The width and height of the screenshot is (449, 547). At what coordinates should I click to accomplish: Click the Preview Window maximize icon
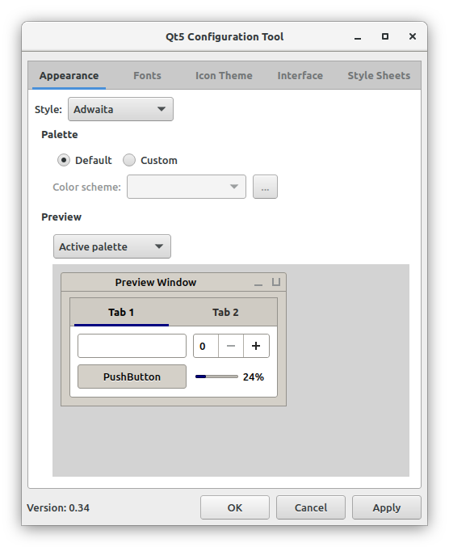276,282
